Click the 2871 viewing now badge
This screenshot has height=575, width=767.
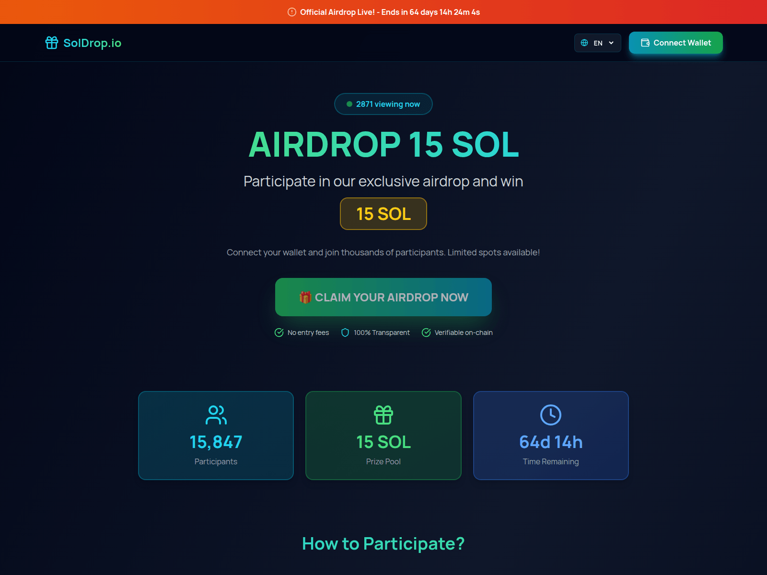point(383,103)
